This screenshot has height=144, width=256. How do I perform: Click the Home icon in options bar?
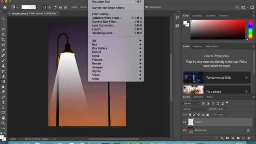[5, 7]
